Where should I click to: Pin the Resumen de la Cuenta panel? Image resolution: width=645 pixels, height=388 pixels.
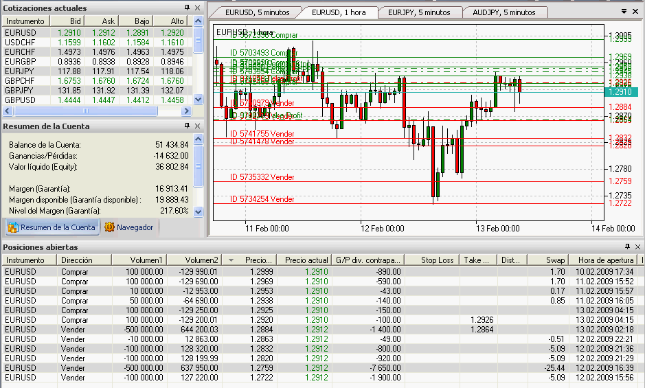tap(187, 126)
